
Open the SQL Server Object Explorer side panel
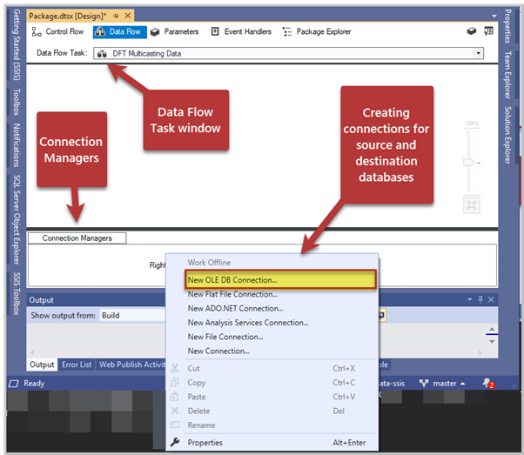tap(16, 219)
